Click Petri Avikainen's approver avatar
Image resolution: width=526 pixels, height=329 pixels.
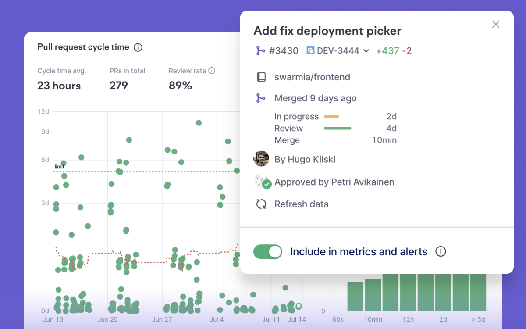[x=262, y=182]
